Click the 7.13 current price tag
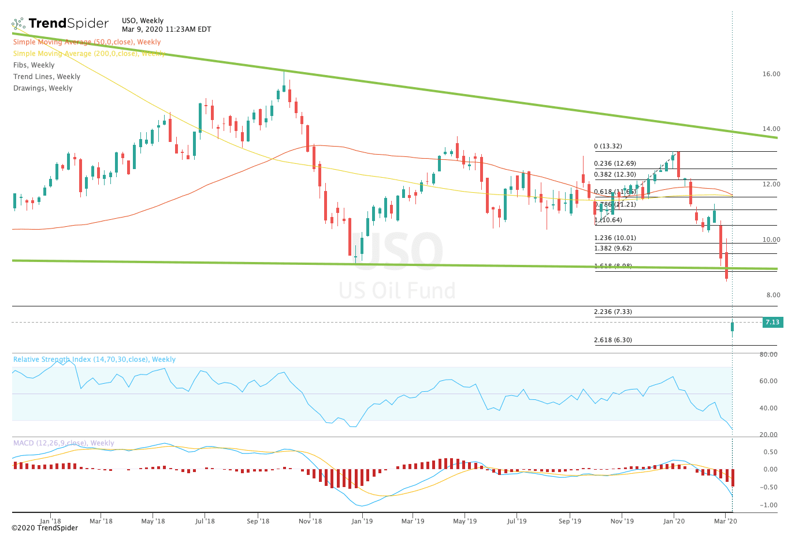The width and height of the screenshot is (795, 539). tap(772, 323)
